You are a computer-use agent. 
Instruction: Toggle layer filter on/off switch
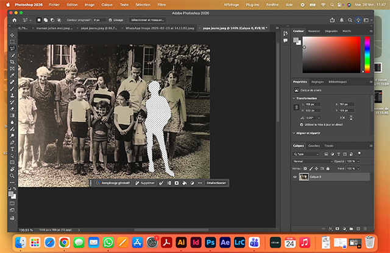click(359, 153)
